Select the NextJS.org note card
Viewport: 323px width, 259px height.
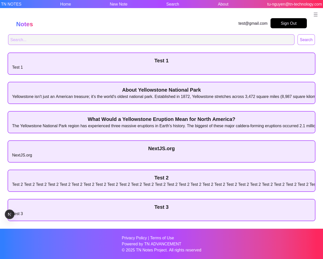pyautogui.click(x=161, y=151)
